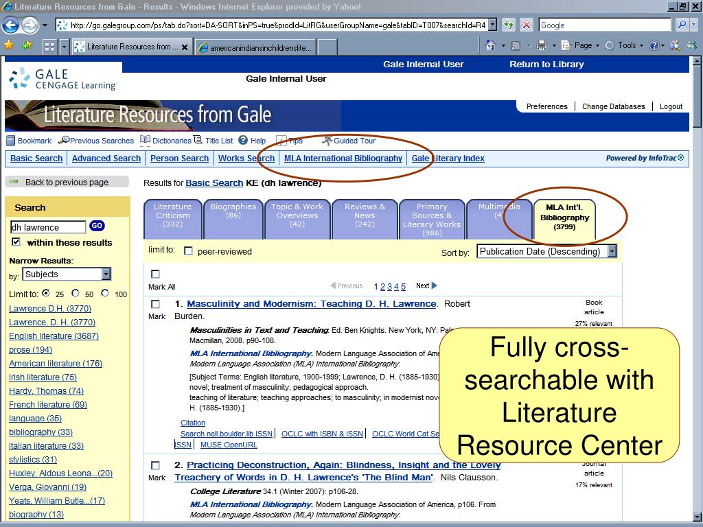Expand Home button dropdown arrow

(x=503, y=45)
